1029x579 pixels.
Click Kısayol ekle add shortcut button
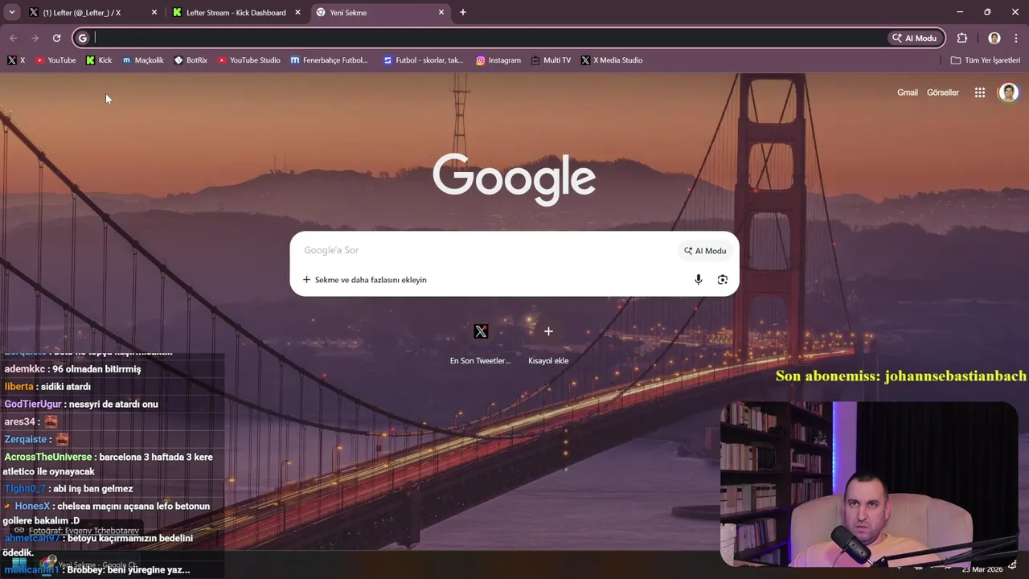click(548, 342)
